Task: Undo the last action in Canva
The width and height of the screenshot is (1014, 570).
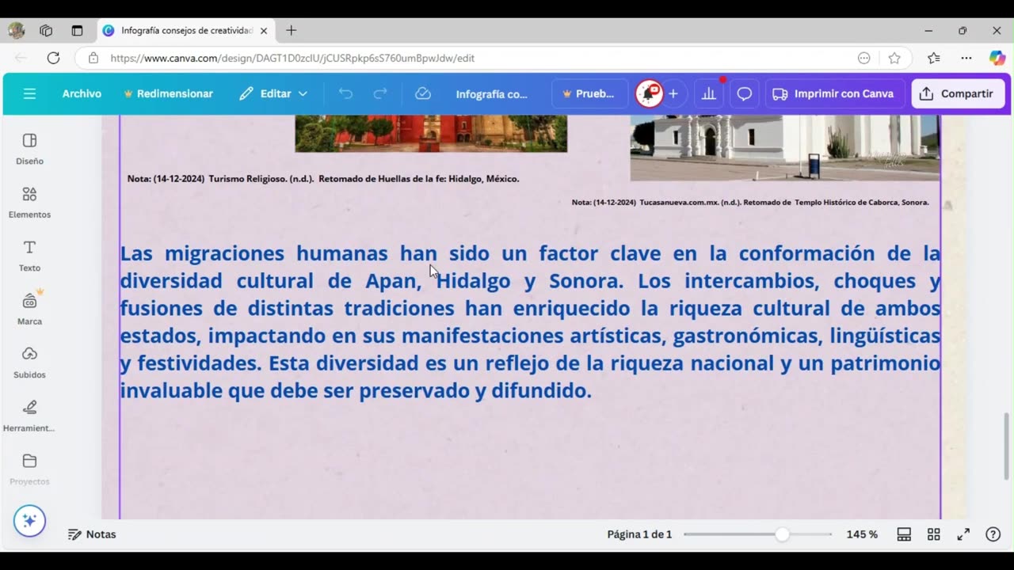Action: [x=345, y=93]
